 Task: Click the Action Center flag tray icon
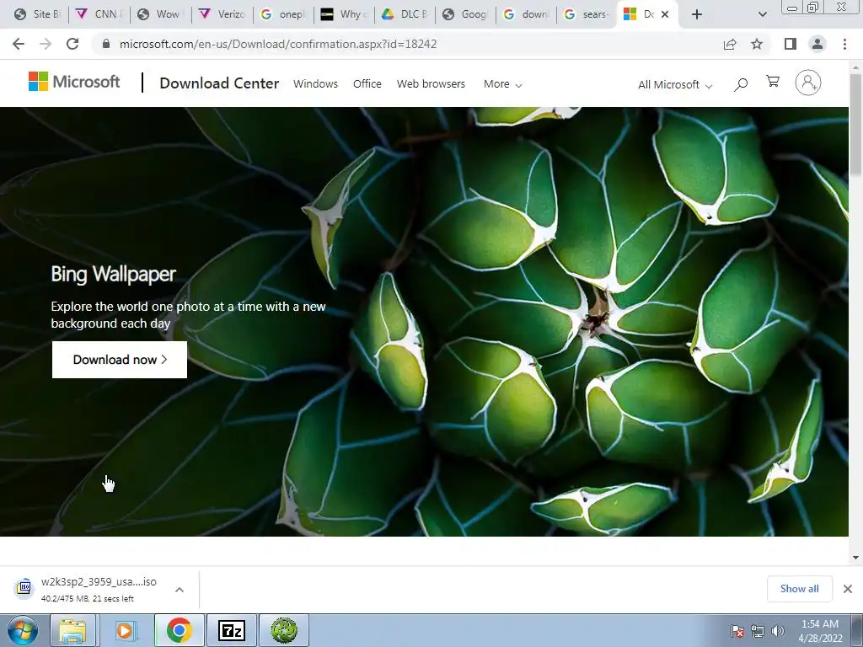pos(737,631)
